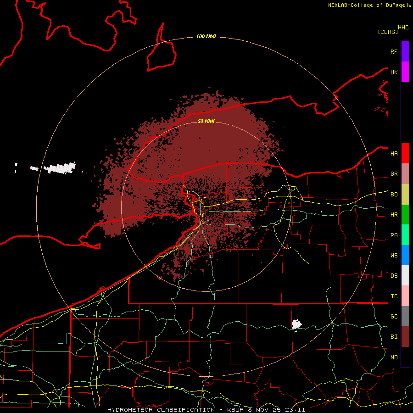The width and height of the screenshot is (413, 413).
Task: Click the GC legend label
Action: click(394, 316)
